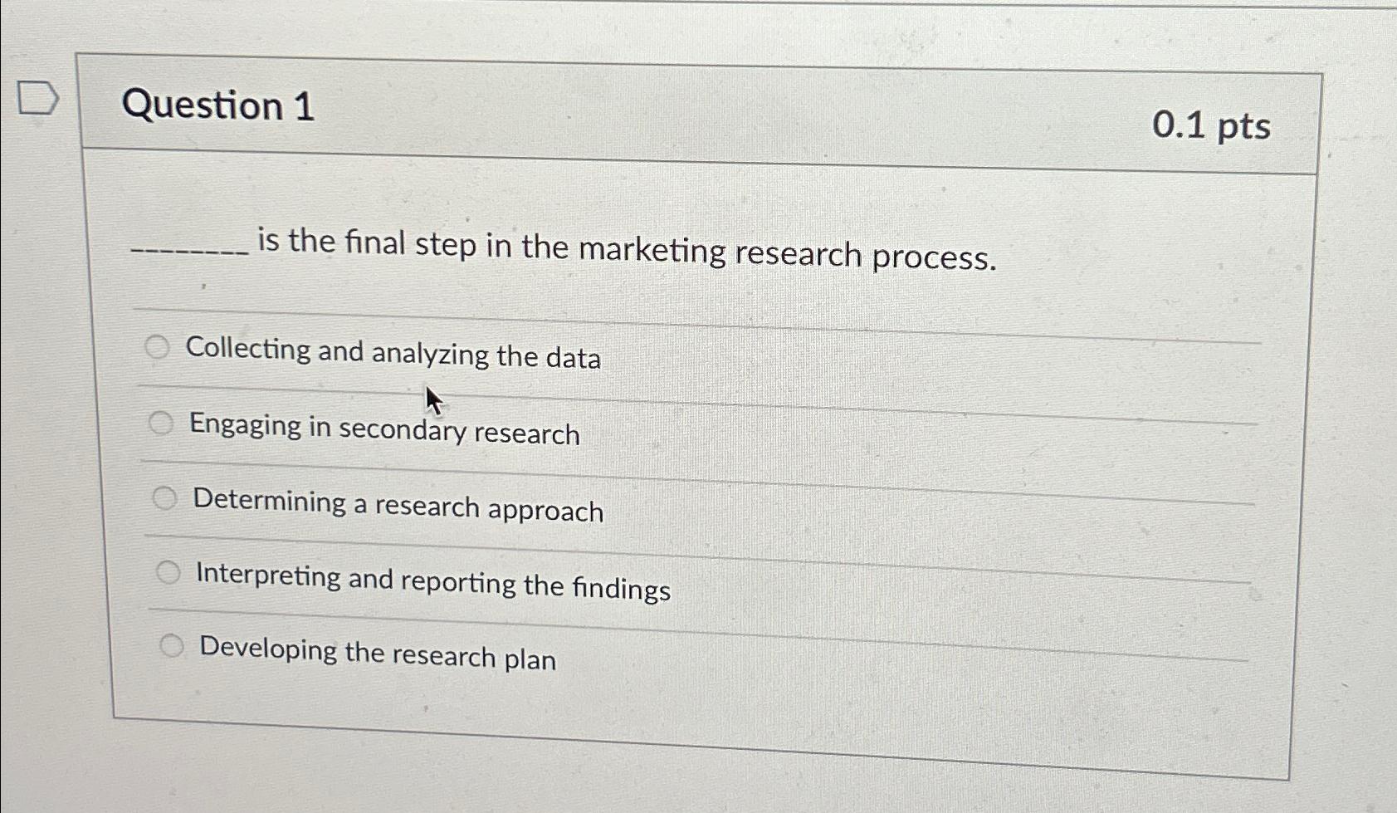
Task: Select the radio button for 'Determining a research approach'
Action: (x=166, y=497)
